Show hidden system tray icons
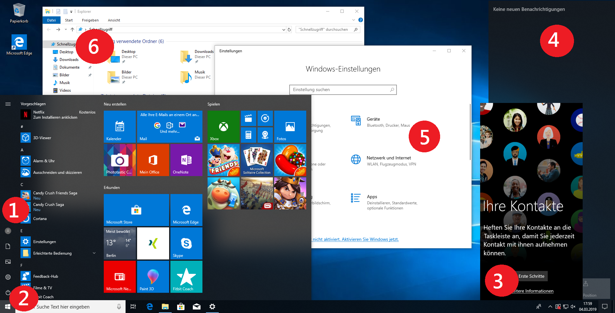 pos(550,307)
